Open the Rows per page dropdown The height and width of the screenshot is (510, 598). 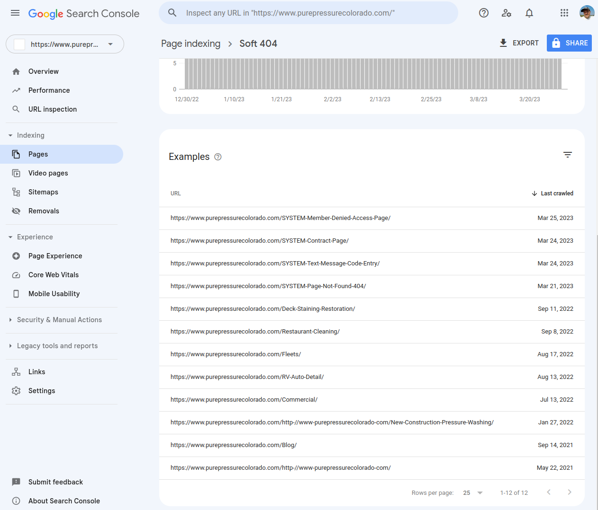click(x=472, y=493)
